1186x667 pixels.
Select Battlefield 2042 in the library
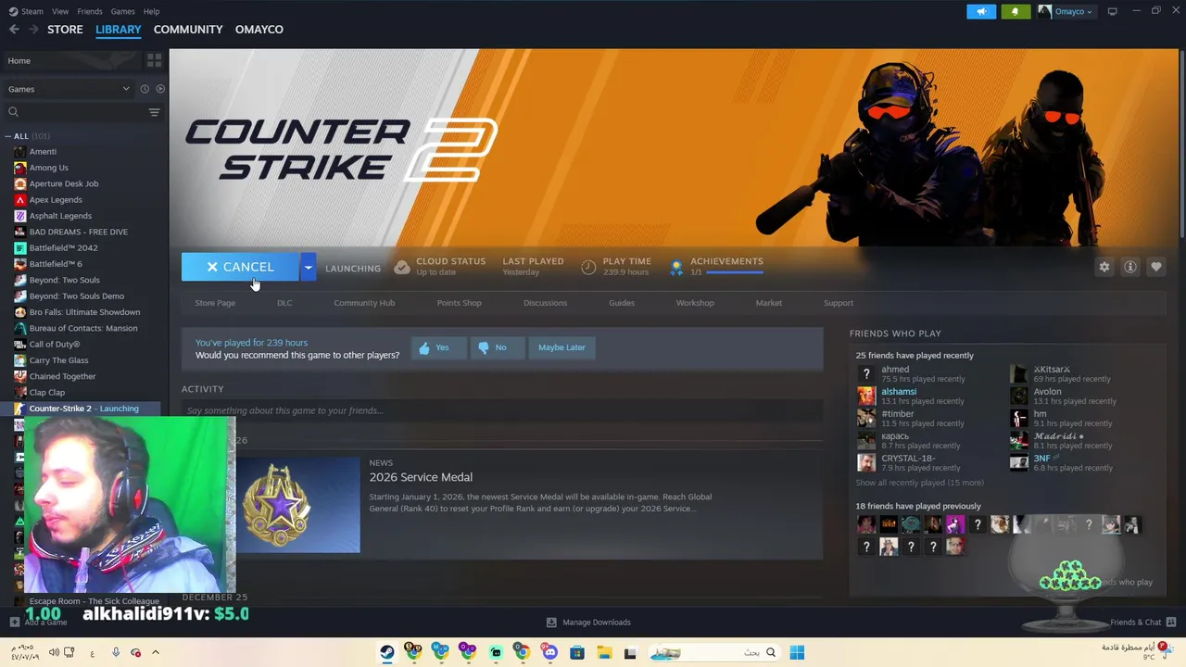(x=63, y=248)
